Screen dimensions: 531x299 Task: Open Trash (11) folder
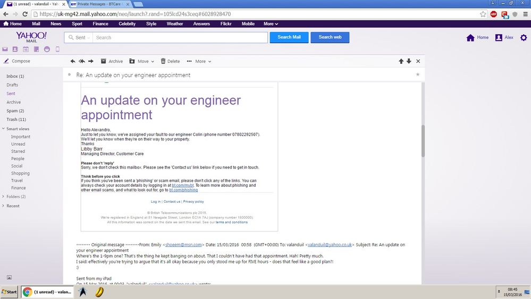pyautogui.click(x=16, y=119)
